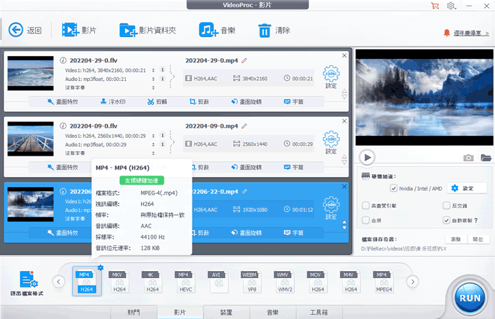495x319 pixels.
Task: Clear the list with the 清除 trash icon
Action: click(x=264, y=30)
